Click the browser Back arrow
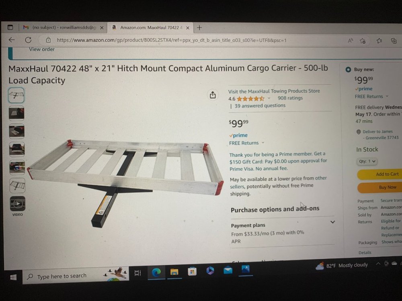Screen dimensions: 402x301 tap(12, 40)
